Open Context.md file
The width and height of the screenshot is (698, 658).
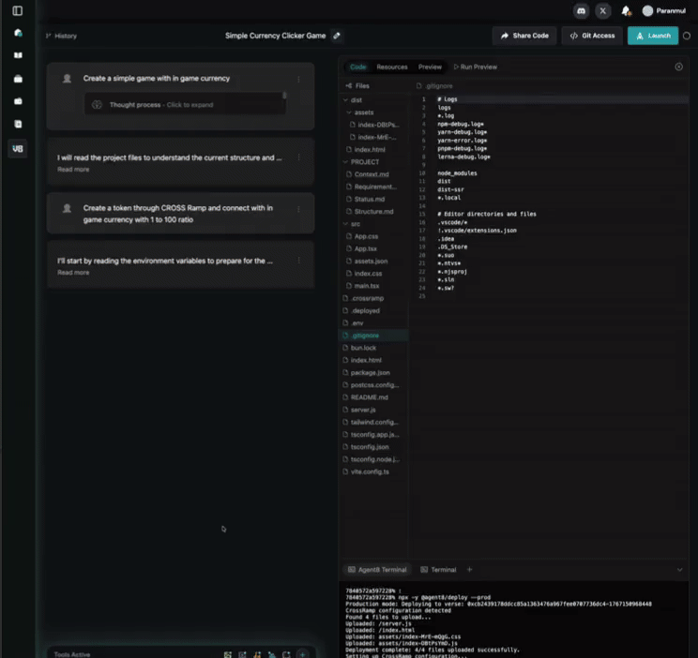pyautogui.click(x=372, y=174)
